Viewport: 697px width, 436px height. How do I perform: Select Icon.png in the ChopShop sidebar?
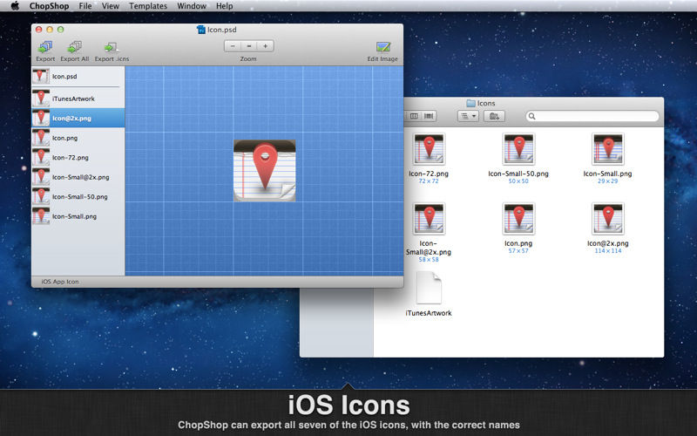[78, 138]
